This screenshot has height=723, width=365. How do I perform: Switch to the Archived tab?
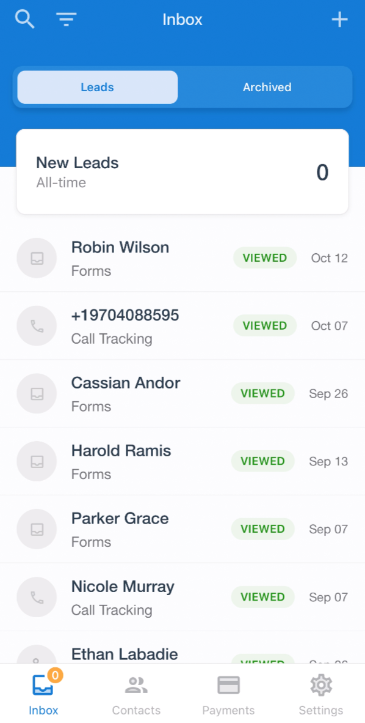(x=267, y=87)
